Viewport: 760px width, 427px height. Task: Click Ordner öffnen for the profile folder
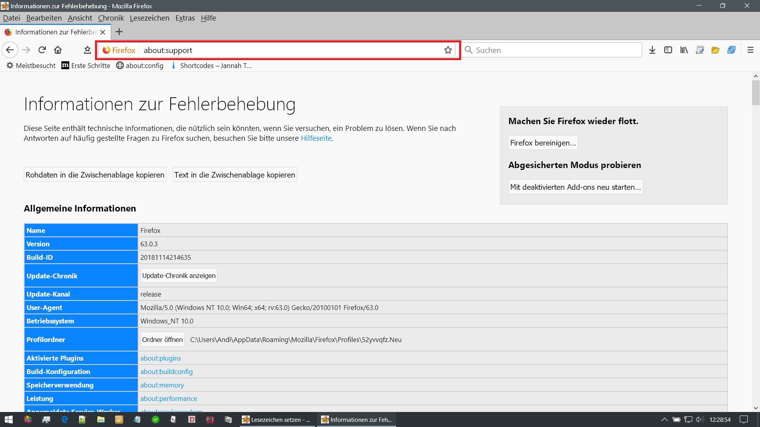162,340
